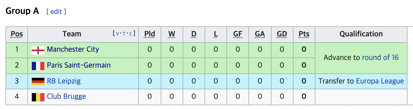Screen dimensions: 413x109
Task: Click the V template view link
Action: point(118,34)
